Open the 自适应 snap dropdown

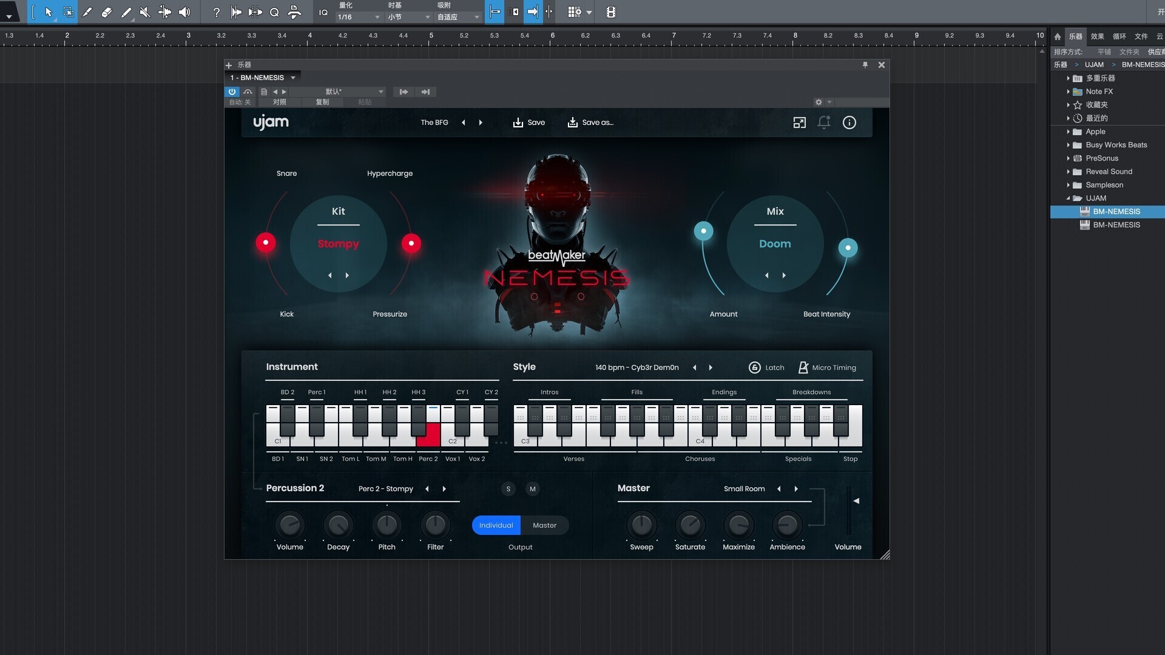coord(458,17)
